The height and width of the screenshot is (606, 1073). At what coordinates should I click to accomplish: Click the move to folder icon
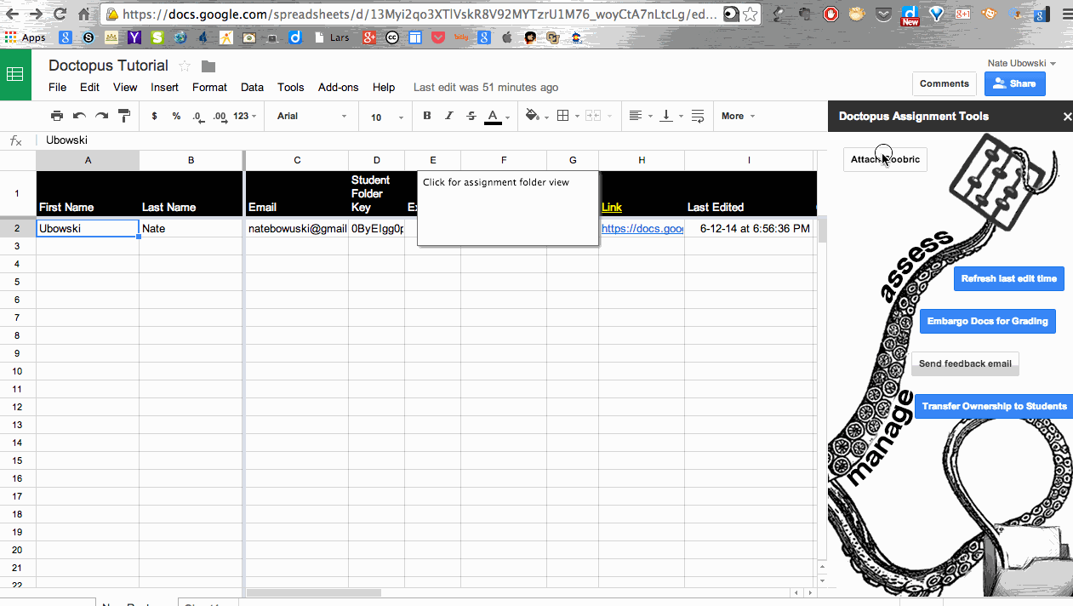[x=208, y=66]
